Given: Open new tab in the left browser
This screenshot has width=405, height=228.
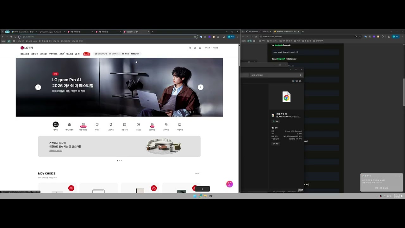Looking at the screenshot, I should pyautogui.click(x=152, y=32).
